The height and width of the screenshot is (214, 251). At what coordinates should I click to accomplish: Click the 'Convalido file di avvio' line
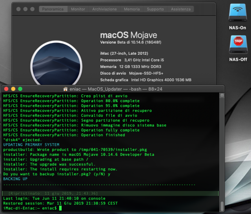click(70, 115)
